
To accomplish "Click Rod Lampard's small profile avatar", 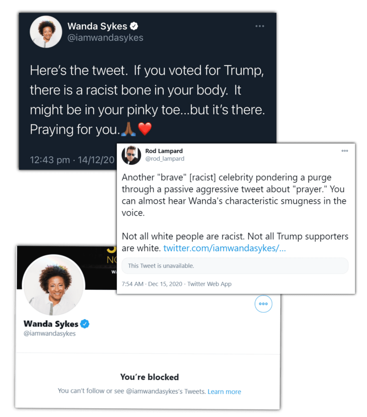I will click(x=132, y=154).
